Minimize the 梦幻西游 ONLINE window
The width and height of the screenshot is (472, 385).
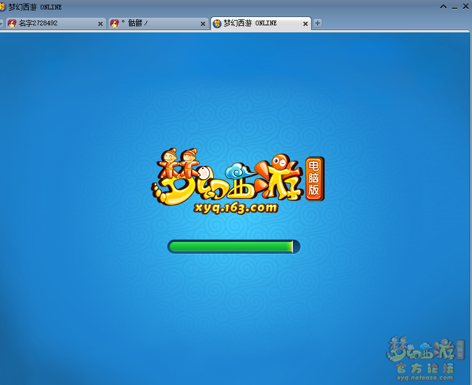pyautogui.click(x=454, y=7)
